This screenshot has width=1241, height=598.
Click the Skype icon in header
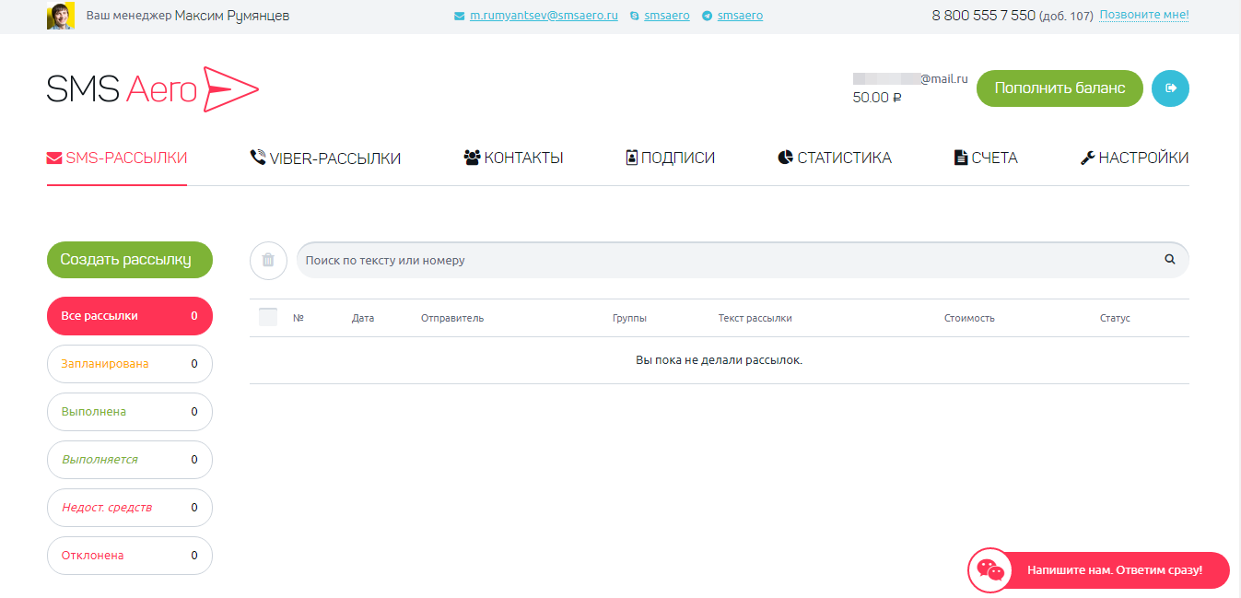pyautogui.click(x=635, y=17)
